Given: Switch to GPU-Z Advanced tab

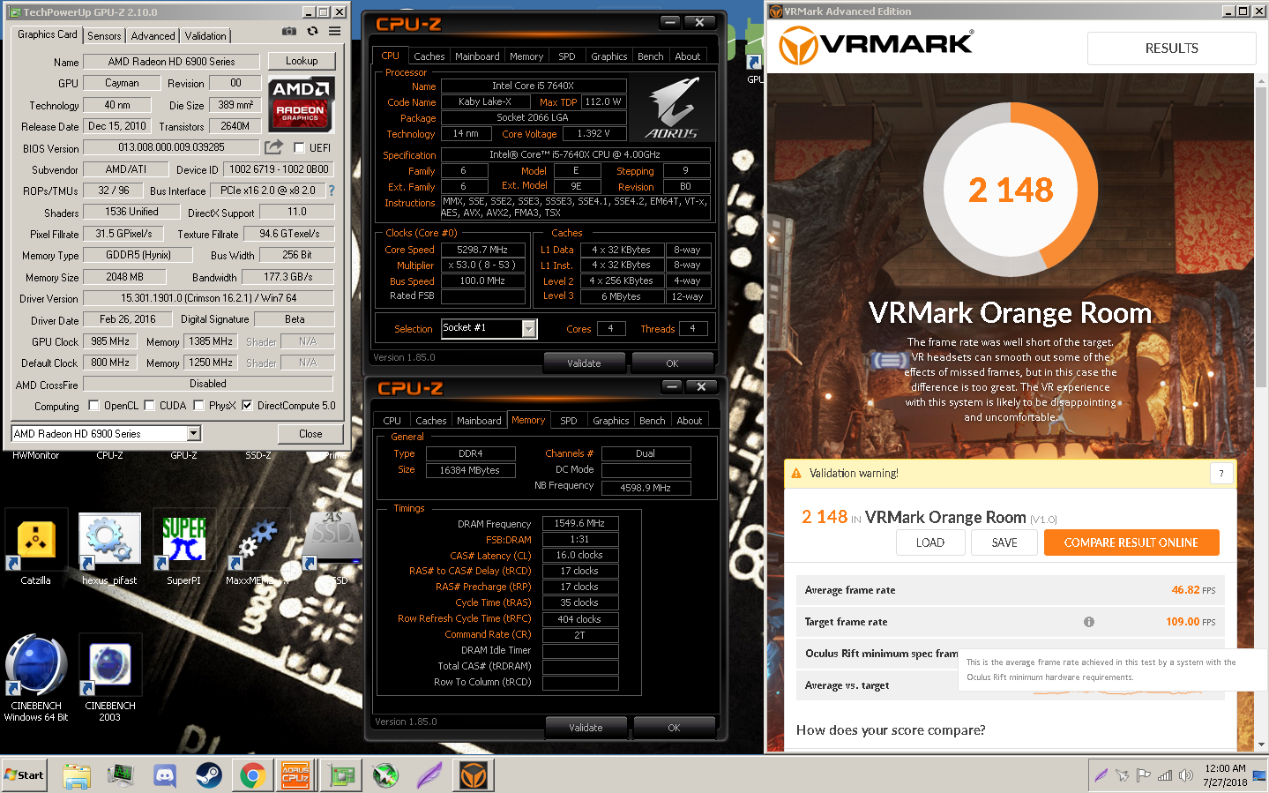Looking at the screenshot, I should pos(153,36).
